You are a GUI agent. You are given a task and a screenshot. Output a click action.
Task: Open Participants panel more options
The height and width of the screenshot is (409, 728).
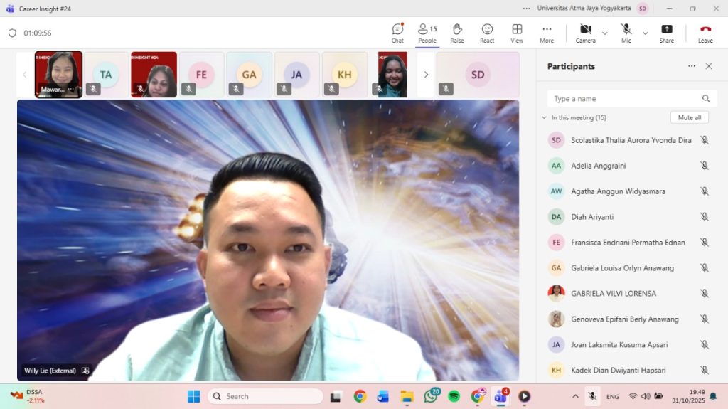coord(691,66)
